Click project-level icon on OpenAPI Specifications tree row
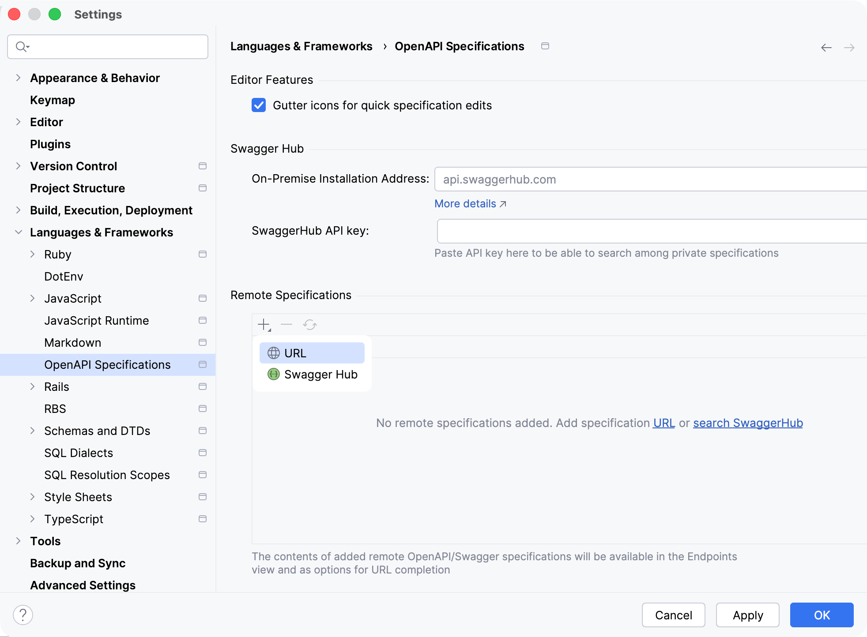Image resolution: width=867 pixels, height=637 pixels. (203, 364)
